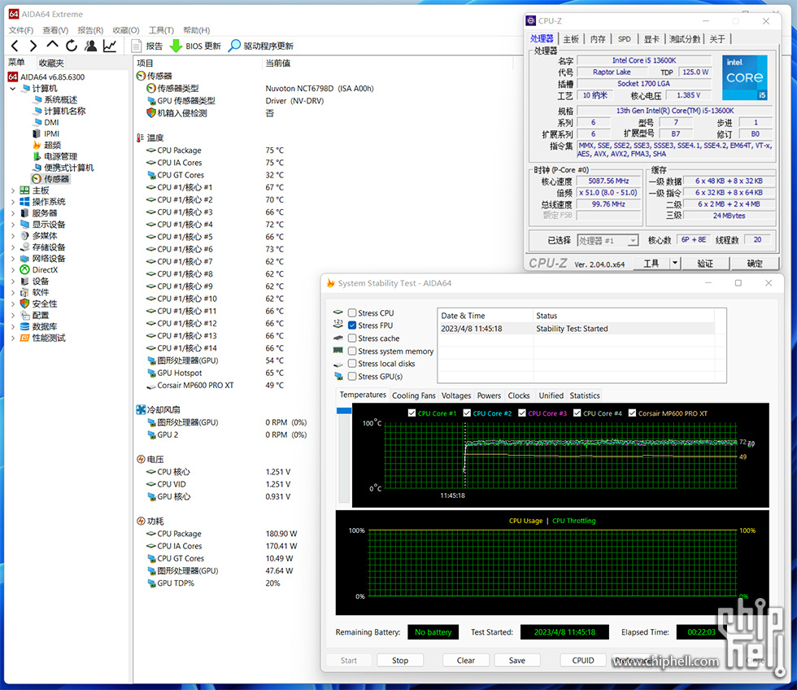Open the 工具(T) menu in AIDA64

coord(161,30)
